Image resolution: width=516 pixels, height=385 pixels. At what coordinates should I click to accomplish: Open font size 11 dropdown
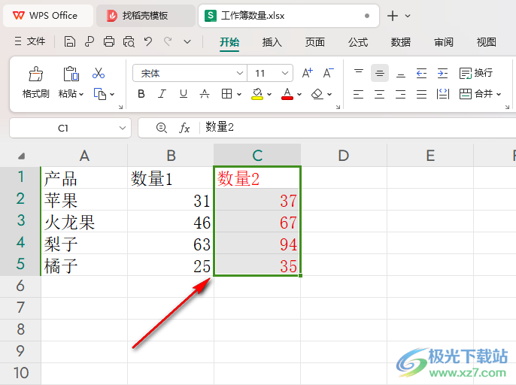[x=285, y=73]
